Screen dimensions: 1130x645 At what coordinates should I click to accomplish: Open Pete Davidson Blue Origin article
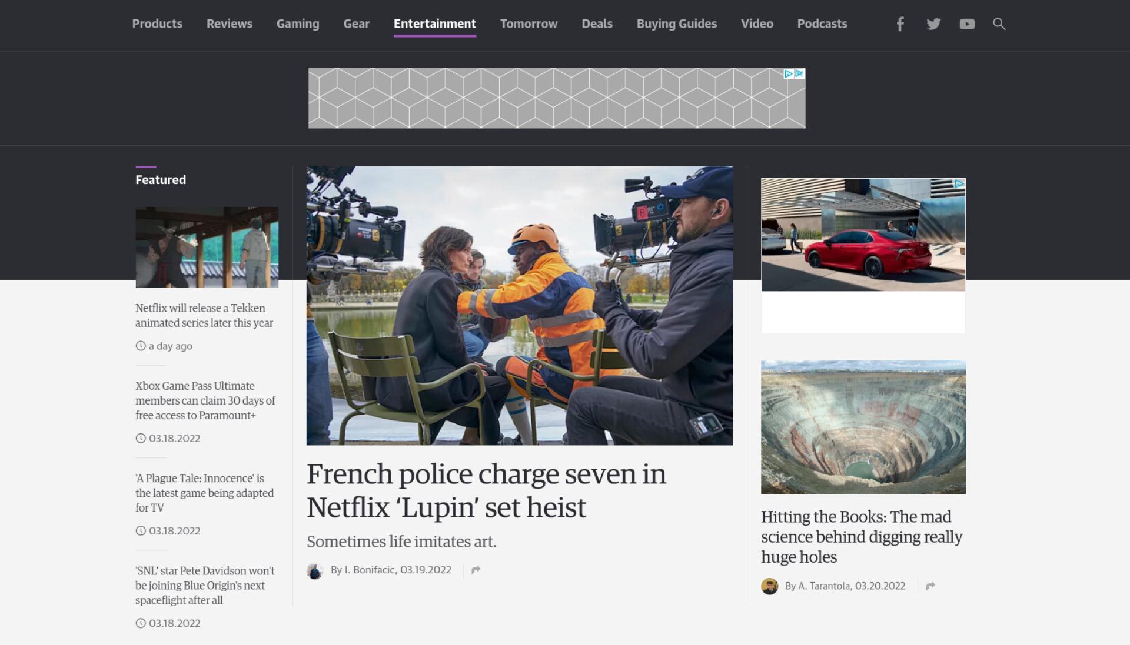pyautogui.click(x=205, y=585)
